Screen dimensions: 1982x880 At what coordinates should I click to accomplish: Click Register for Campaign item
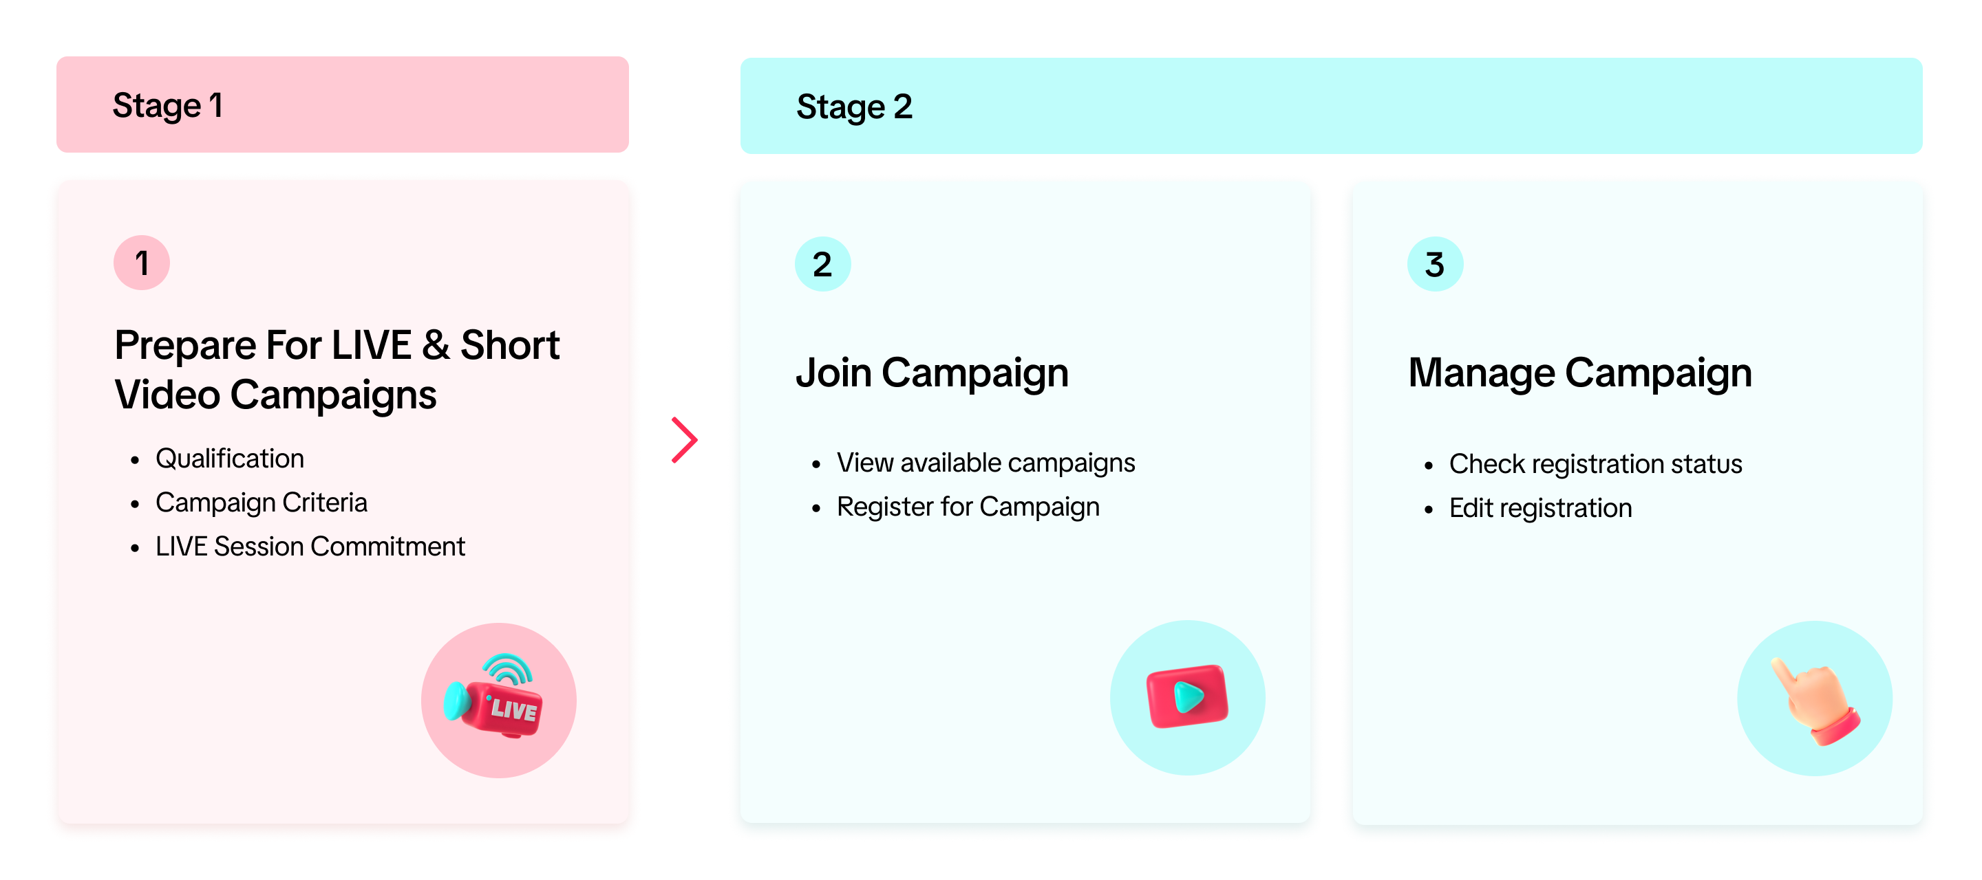(968, 507)
